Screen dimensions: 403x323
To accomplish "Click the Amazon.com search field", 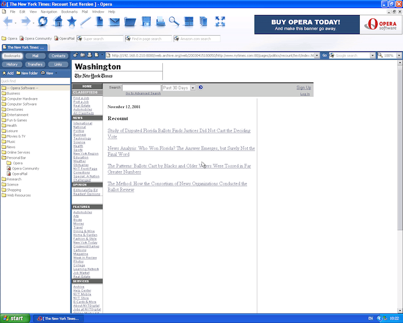I will (197, 39).
